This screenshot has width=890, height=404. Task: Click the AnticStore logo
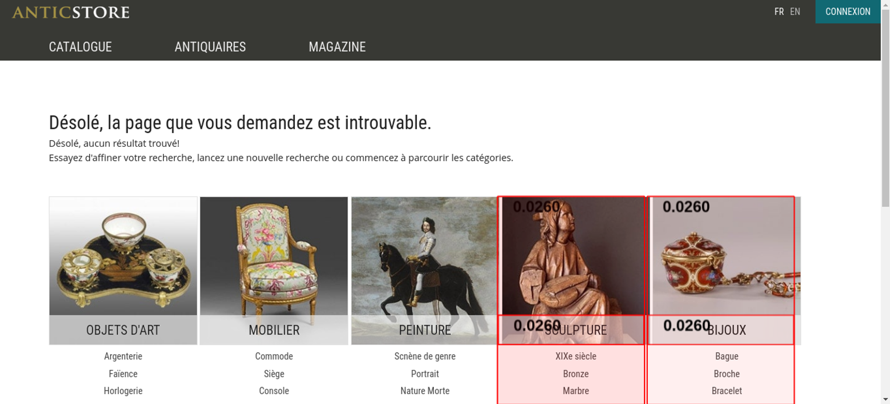[71, 12]
